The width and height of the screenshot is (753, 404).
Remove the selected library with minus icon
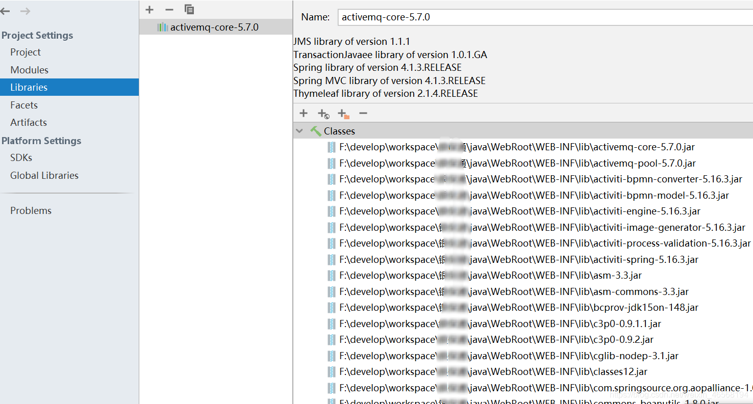169,10
